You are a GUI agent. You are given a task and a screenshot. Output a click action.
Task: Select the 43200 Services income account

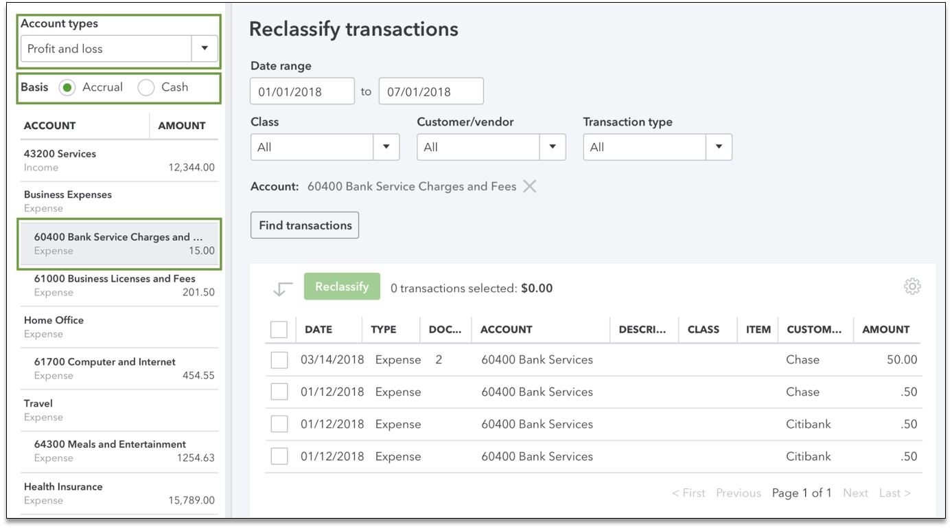point(119,161)
